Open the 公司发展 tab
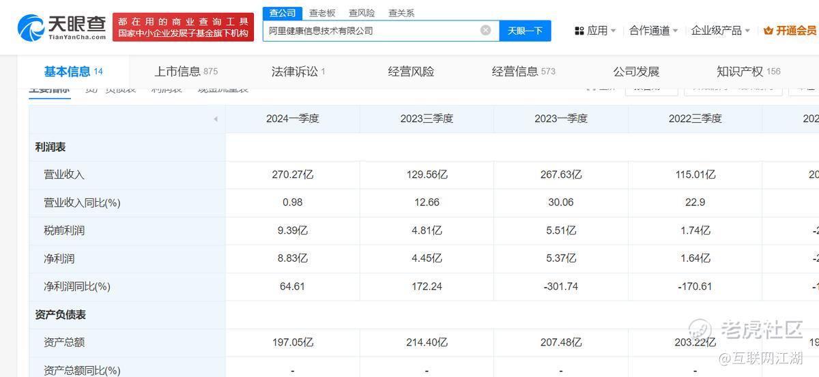This screenshot has height=377, width=819. (636, 72)
